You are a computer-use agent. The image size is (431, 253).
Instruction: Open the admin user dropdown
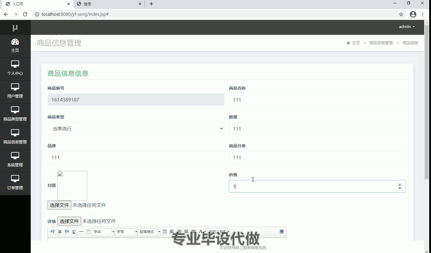coord(407,26)
